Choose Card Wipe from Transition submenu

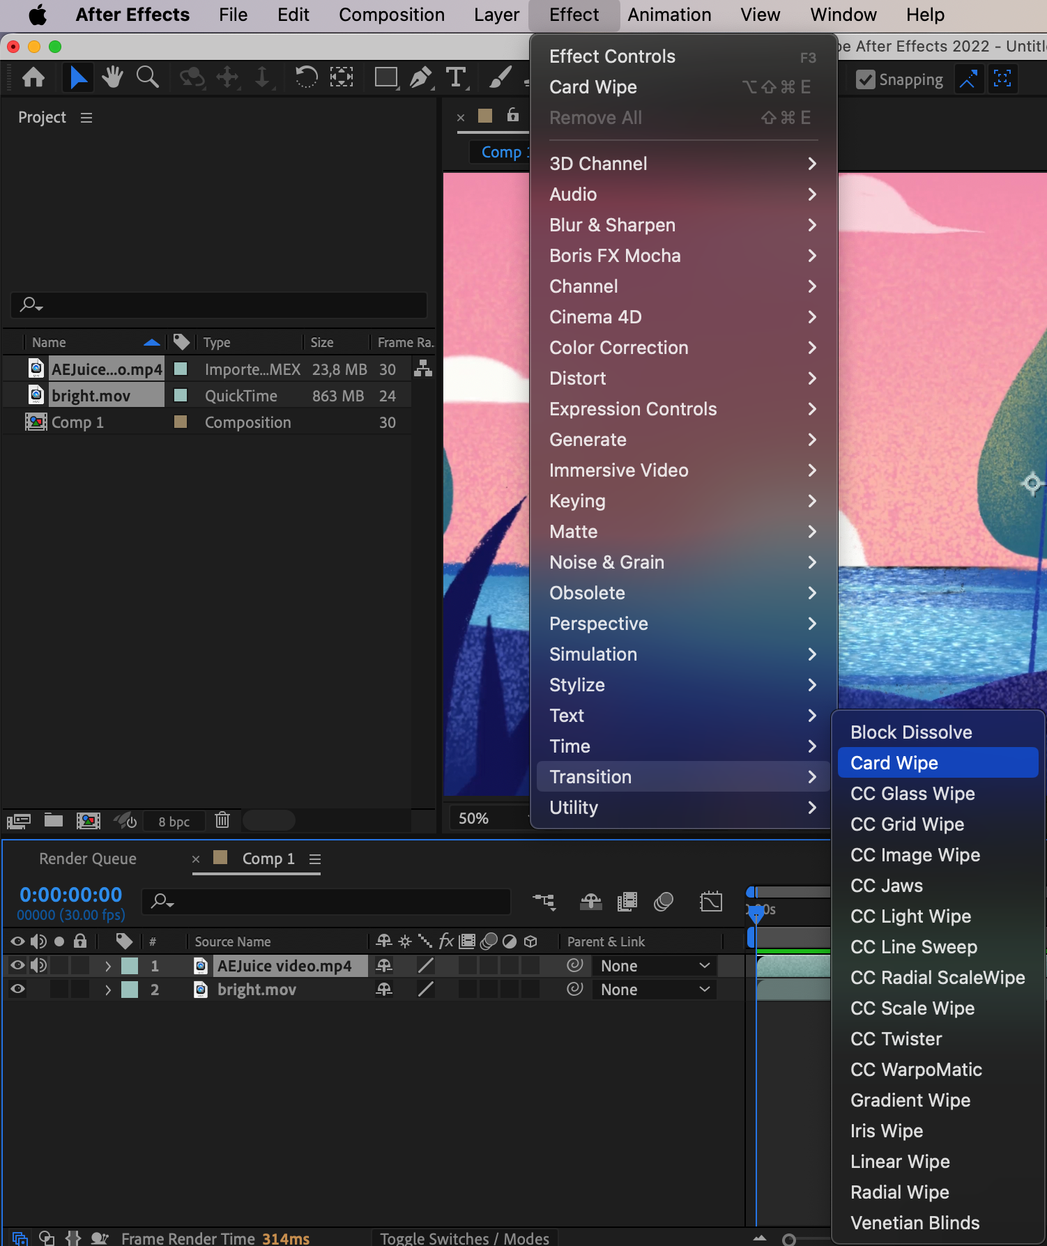(938, 763)
